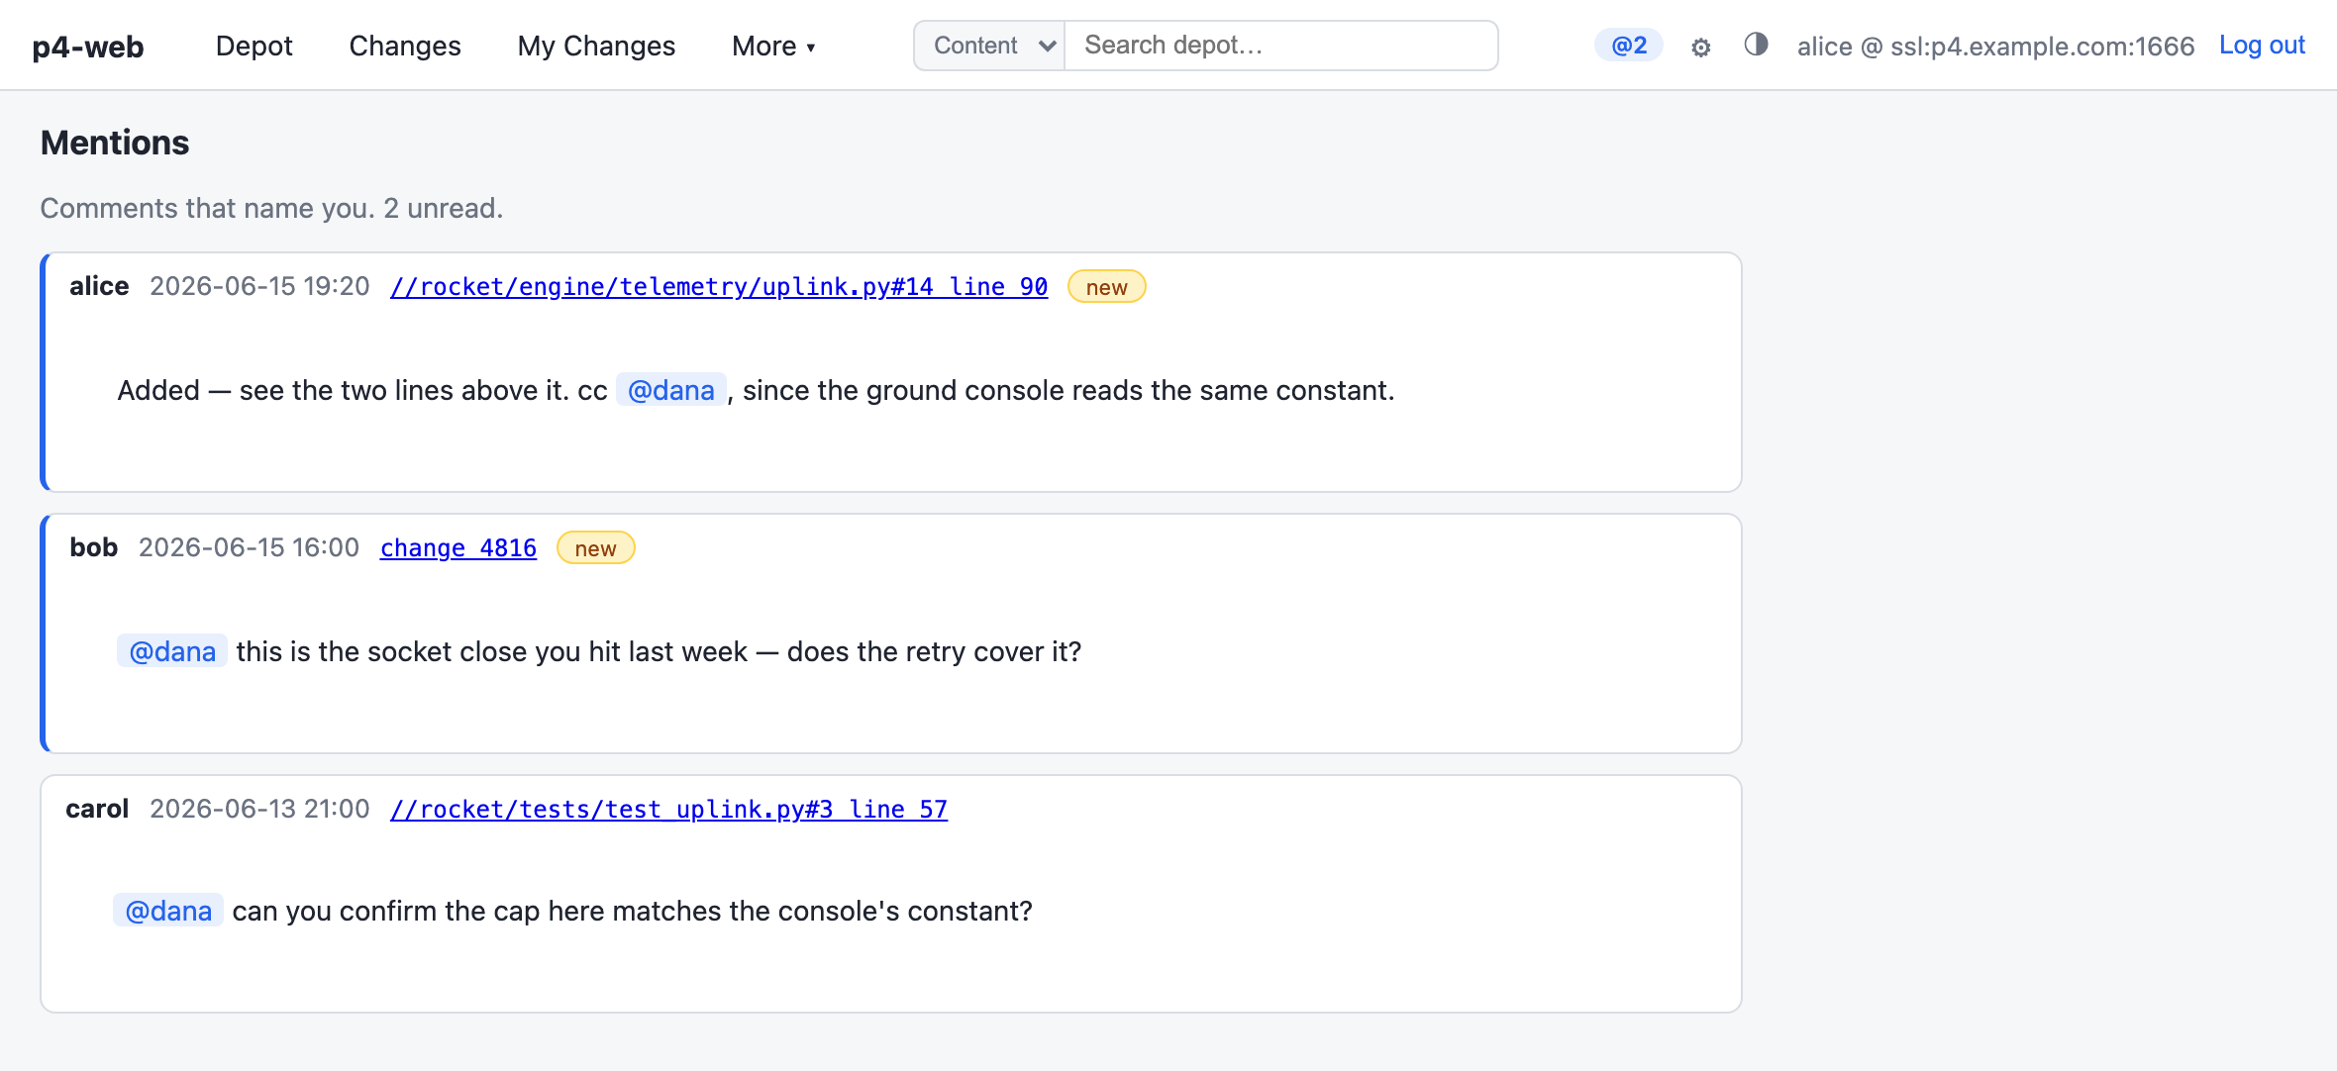This screenshot has width=2337, height=1071.
Task: Click author name bob
Action: 94,547
